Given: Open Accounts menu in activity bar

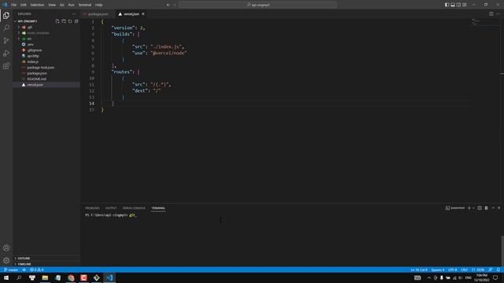Looking at the screenshot, I should [x=6, y=248].
